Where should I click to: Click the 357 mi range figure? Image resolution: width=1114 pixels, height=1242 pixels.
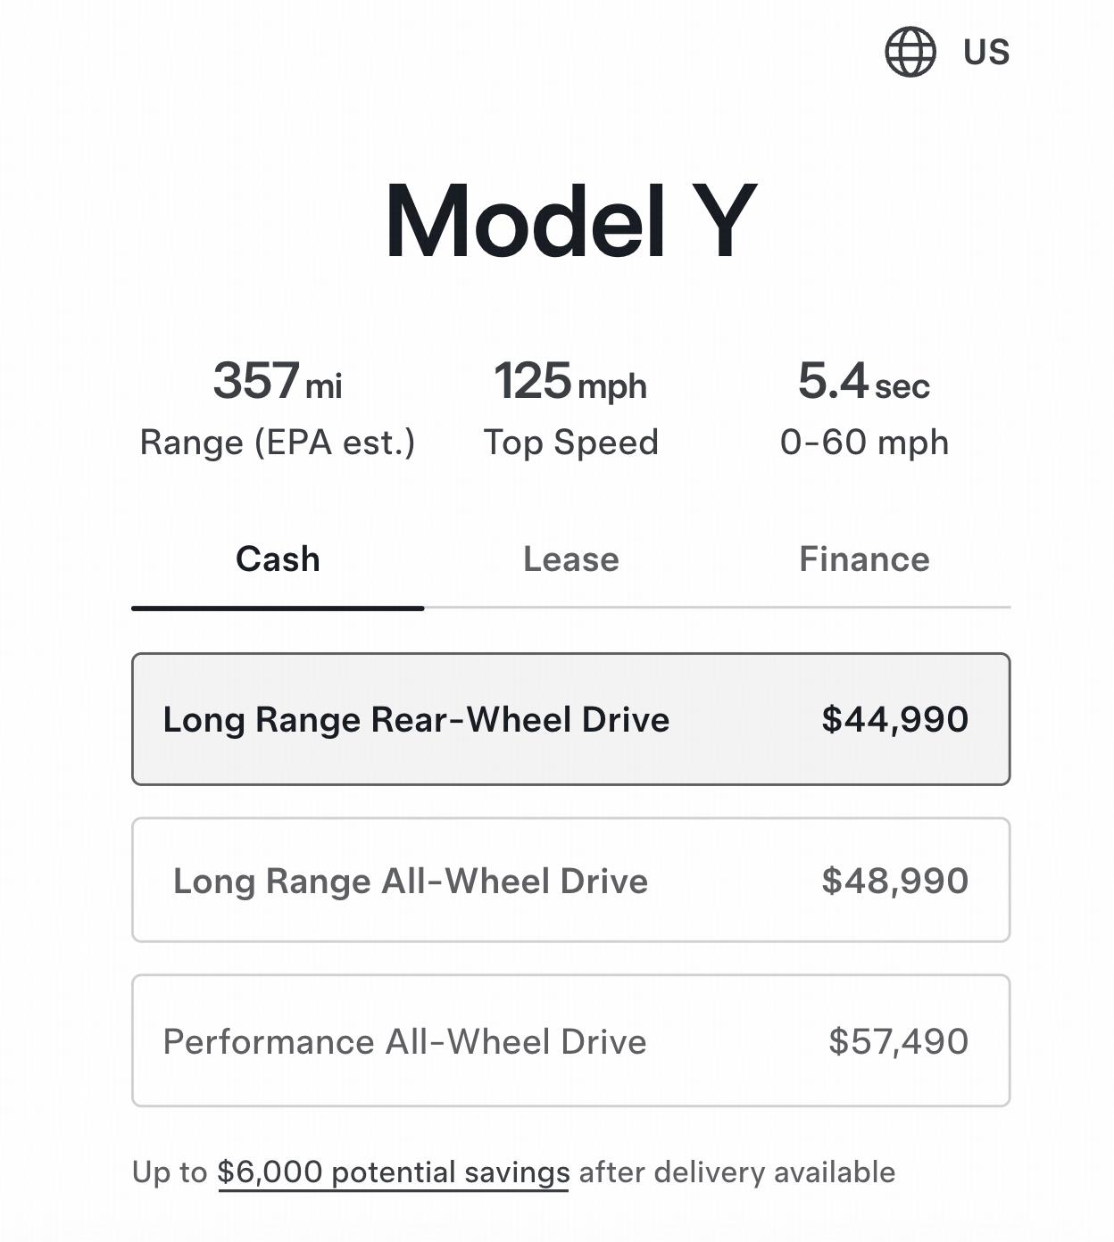pyautogui.click(x=277, y=381)
